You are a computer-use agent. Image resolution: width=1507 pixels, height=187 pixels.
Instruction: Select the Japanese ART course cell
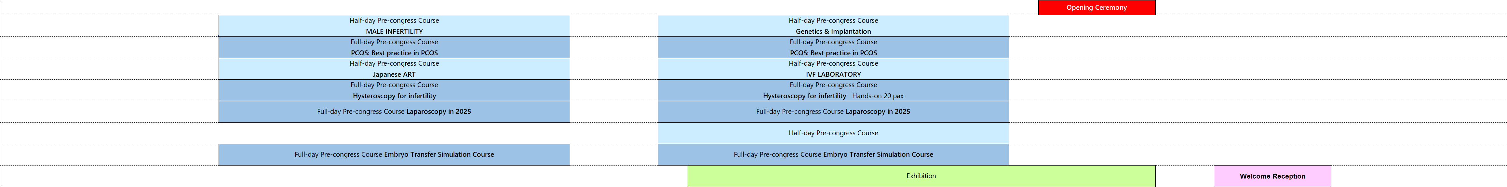[394, 69]
